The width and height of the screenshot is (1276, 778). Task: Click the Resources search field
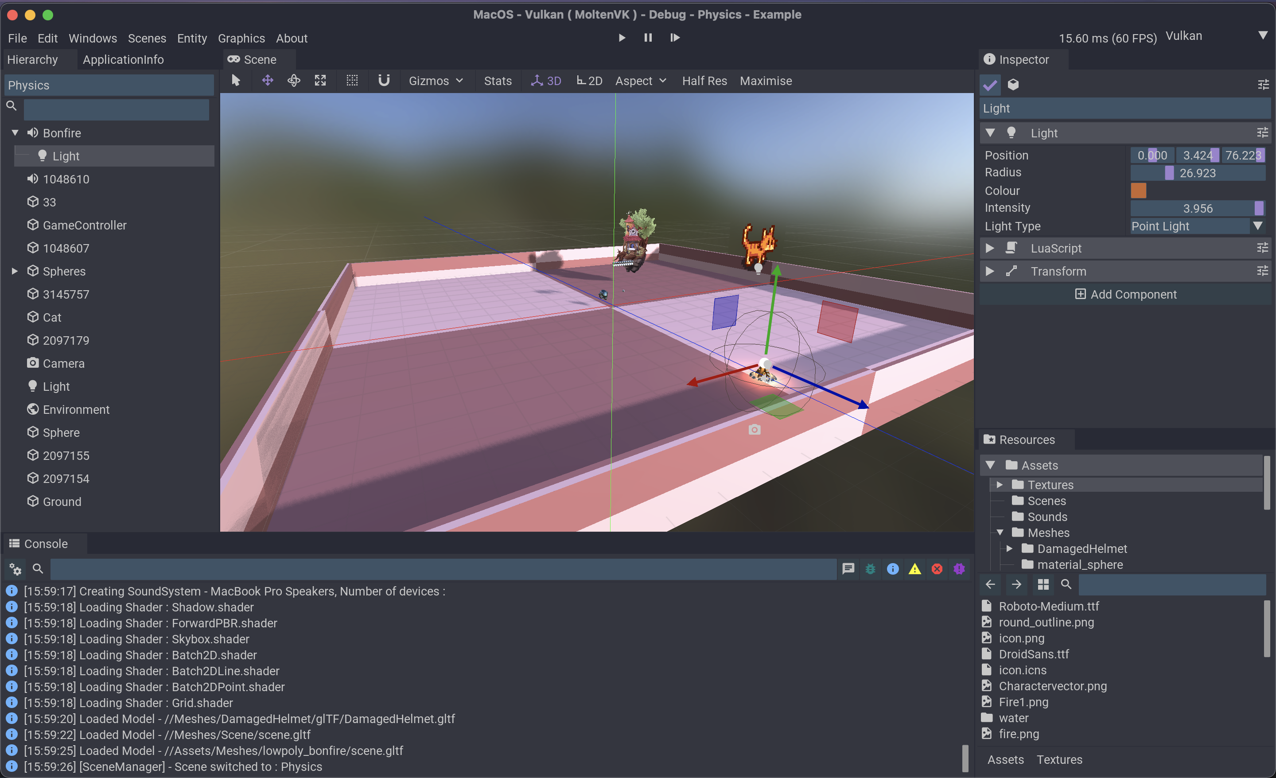coord(1172,584)
